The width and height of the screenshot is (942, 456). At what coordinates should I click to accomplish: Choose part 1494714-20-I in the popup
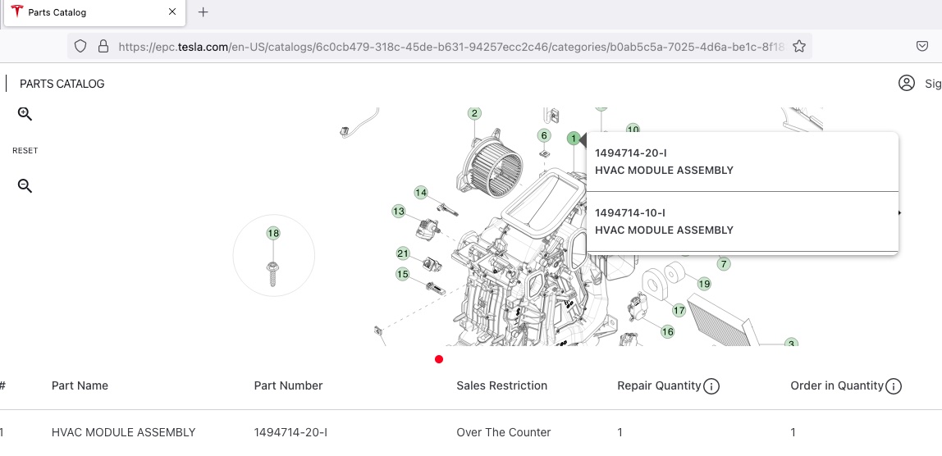(x=742, y=162)
